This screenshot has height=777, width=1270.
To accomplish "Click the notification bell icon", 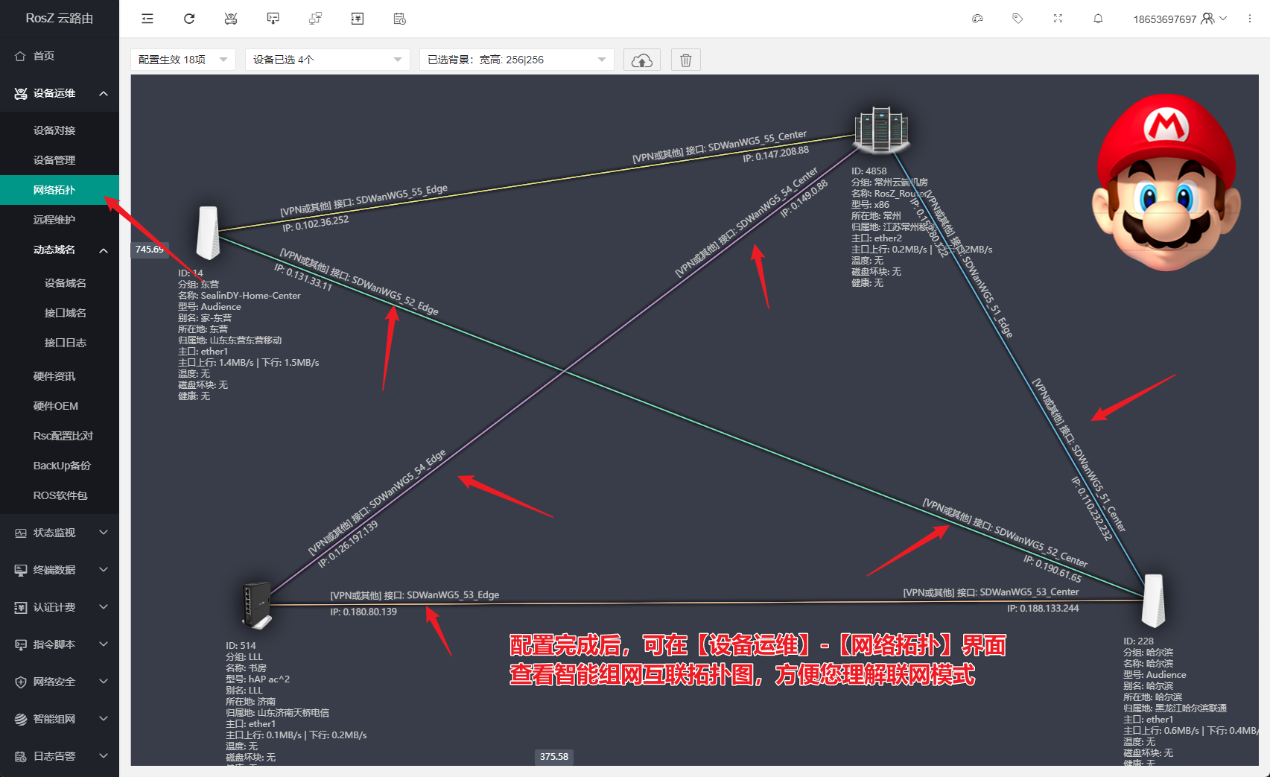I will [x=1098, y=18].
